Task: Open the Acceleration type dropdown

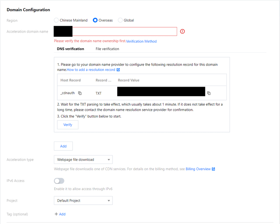Action: pos(83,159)
